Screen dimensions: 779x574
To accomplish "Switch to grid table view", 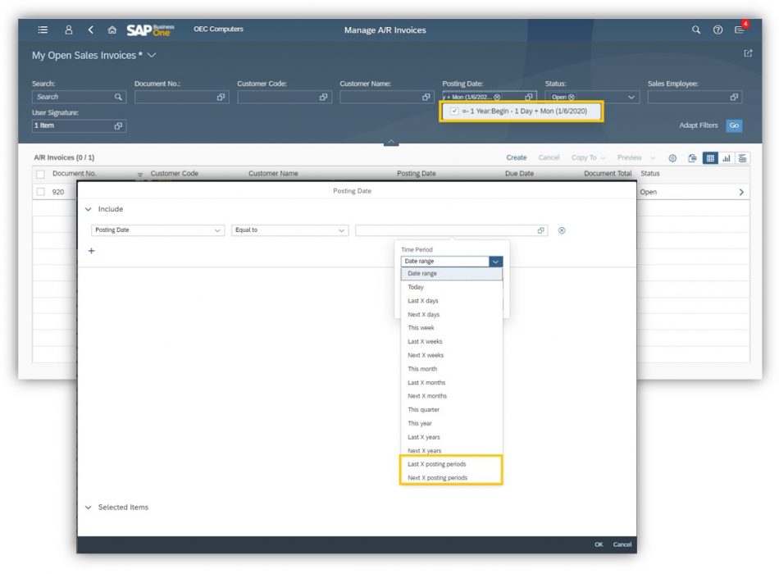I will [x=710, y=158].
